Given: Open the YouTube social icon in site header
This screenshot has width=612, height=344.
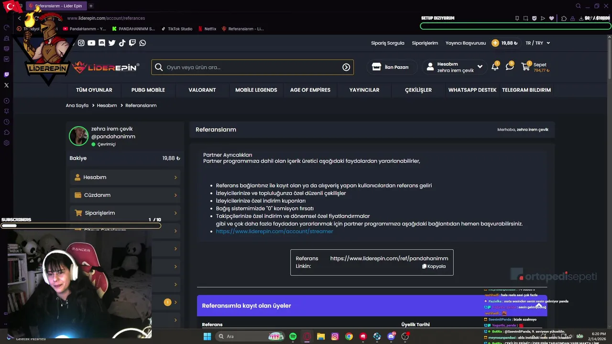Looking at the screenshot, I should tap(91, 43).
